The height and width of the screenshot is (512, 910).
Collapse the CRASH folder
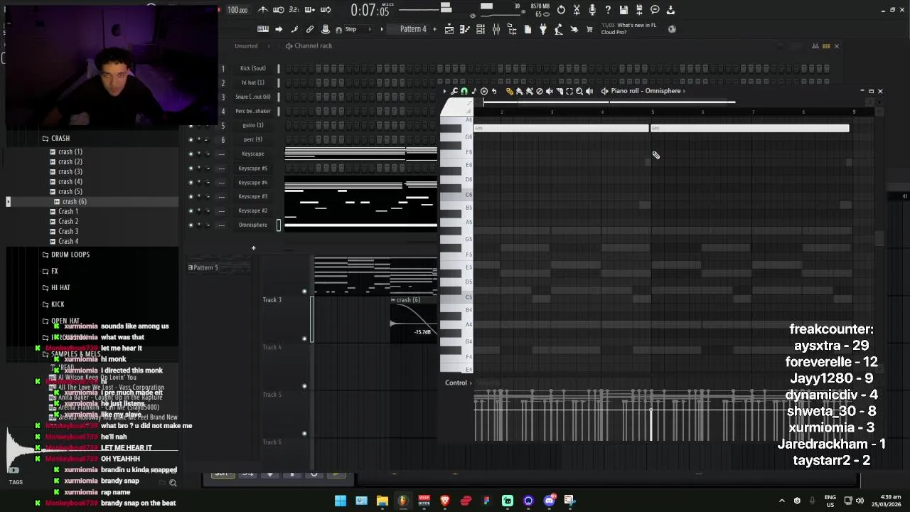pos(60,138)
